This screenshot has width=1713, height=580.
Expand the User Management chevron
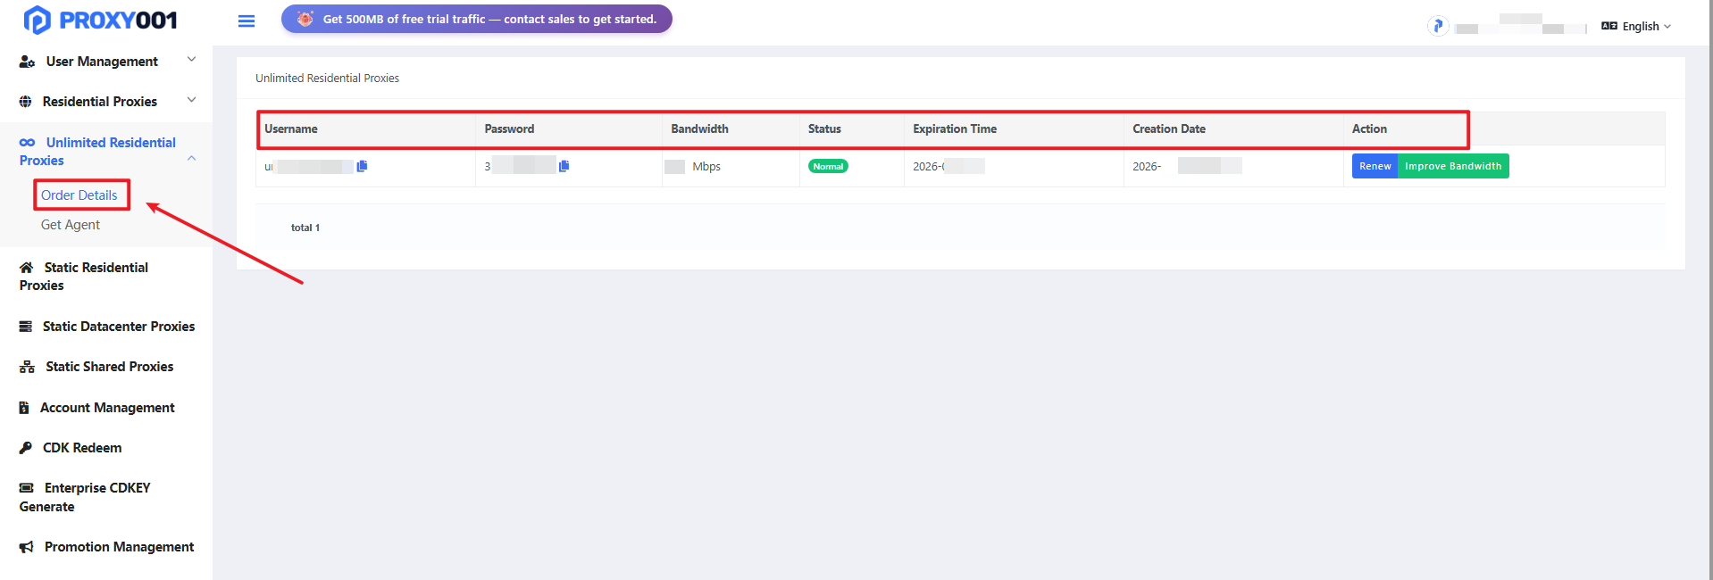pos(191,60)
